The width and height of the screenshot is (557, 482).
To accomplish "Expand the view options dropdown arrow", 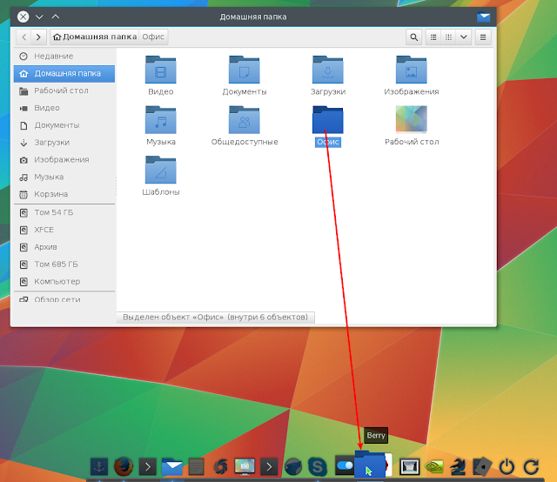I will [464, 37].
